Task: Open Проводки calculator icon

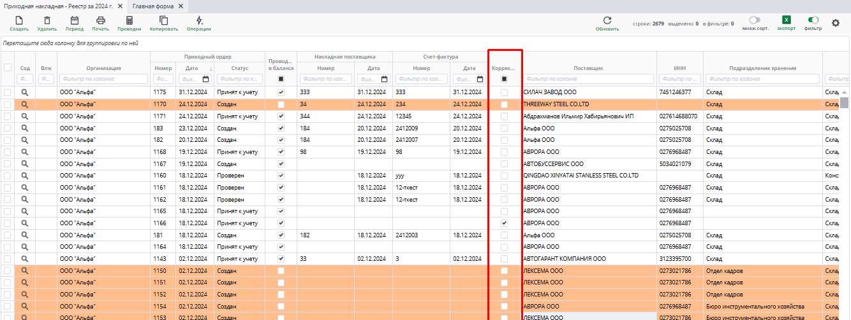Action: 129,21
